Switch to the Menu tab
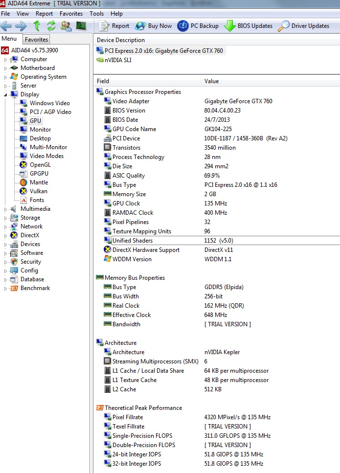The image size is (340, 473). point(9,39)
